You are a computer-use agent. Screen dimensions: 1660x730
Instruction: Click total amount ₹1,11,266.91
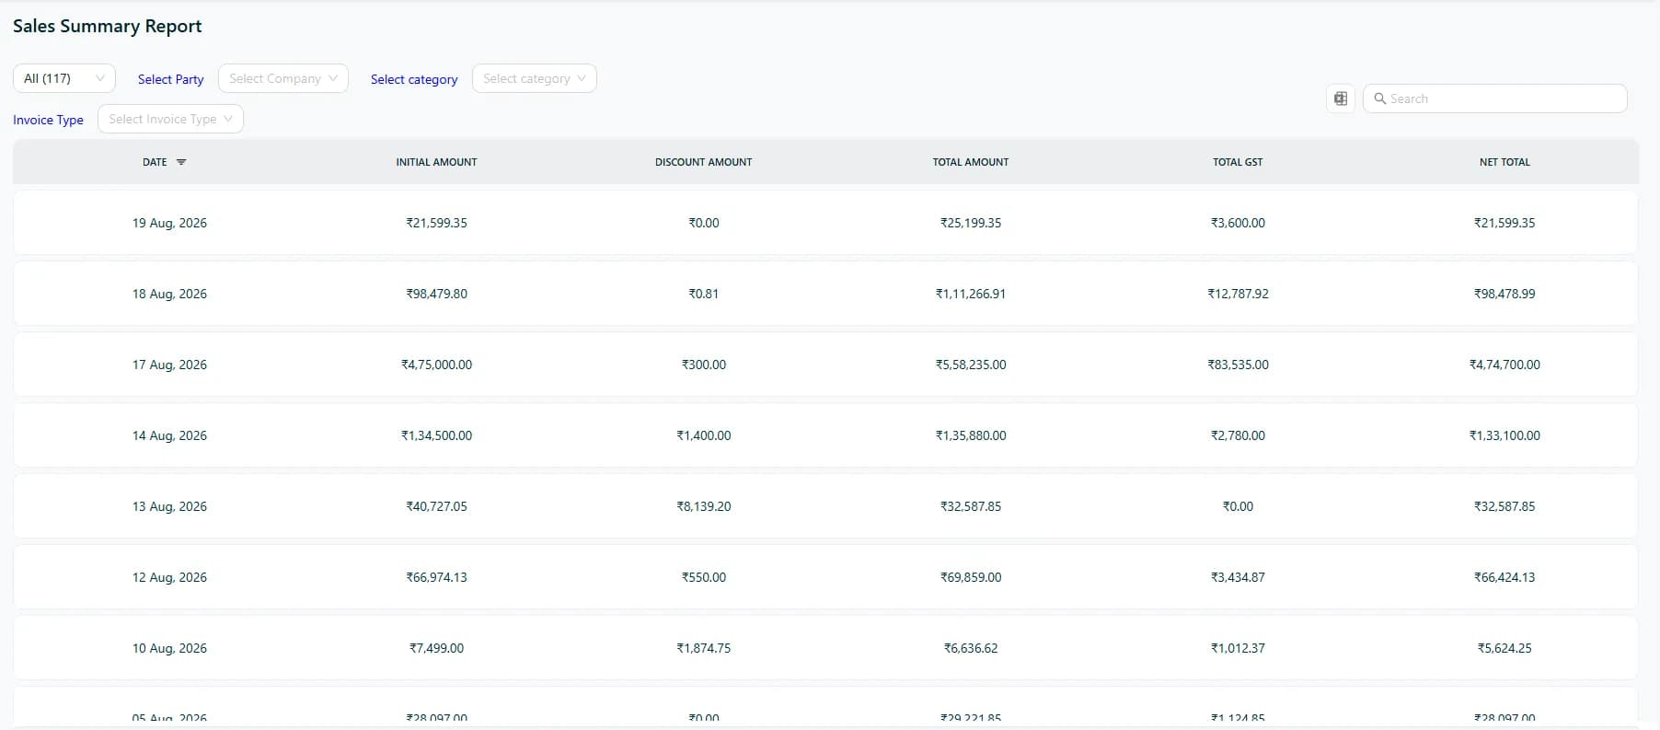tap(971, 294)
